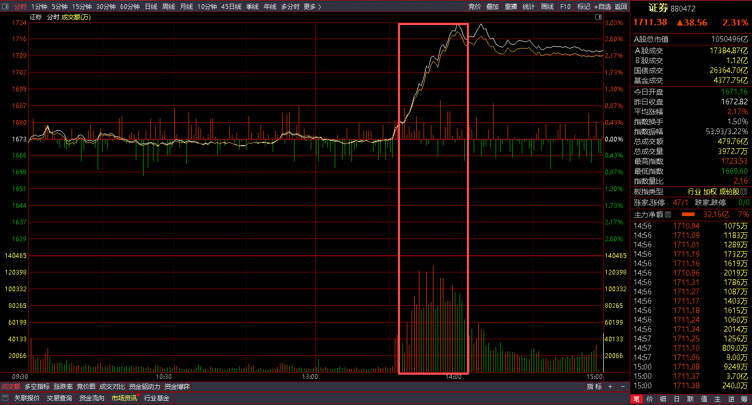This screenshot has height=405, width=752.
Task: Switch to 日线 daily chart
Action: (151, 7)
